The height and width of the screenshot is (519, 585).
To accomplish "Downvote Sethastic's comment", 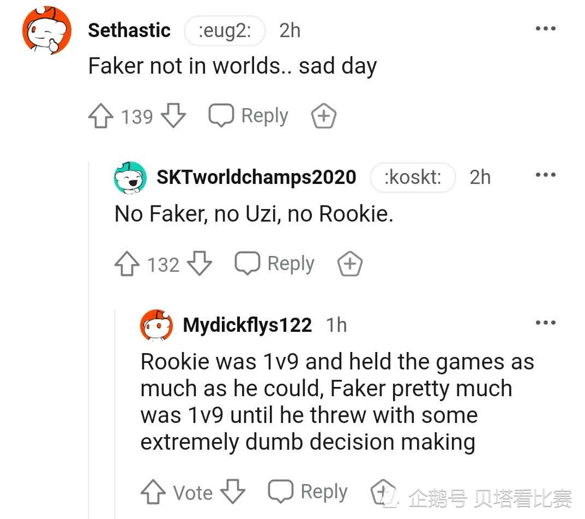I will 174,117.
